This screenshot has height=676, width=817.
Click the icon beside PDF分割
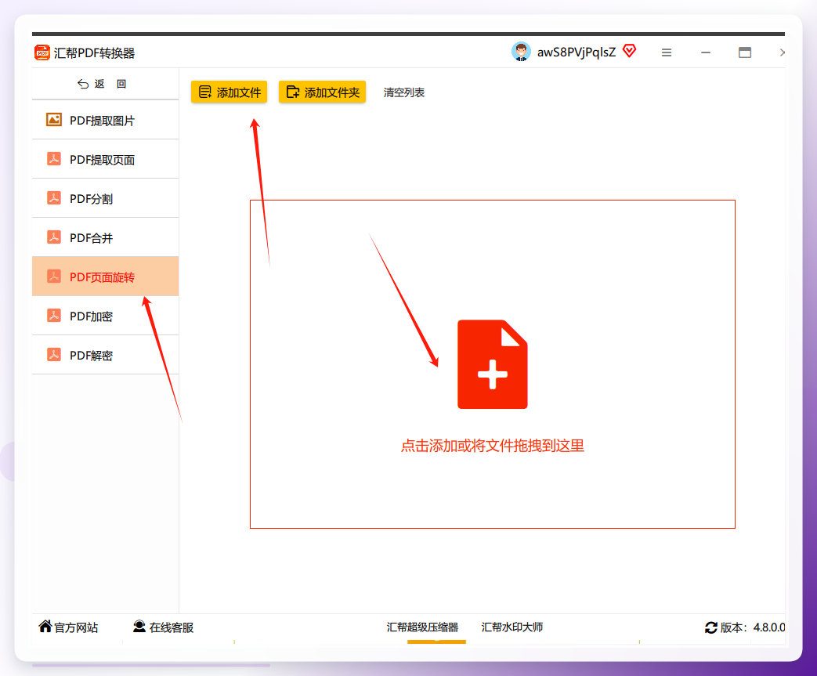(54, 198)
